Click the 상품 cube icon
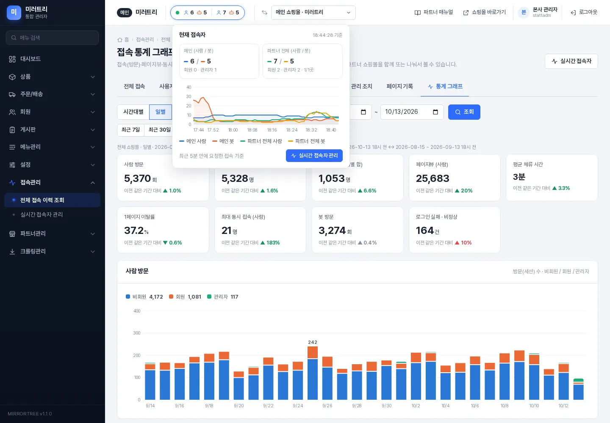This screenshot has height=423, width=610. point(12,77)
